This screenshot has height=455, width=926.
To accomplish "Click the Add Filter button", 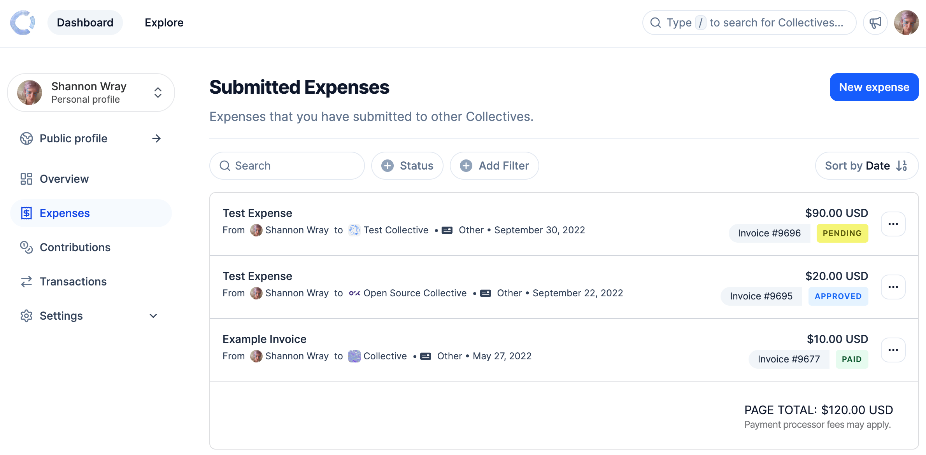I will pos(494,166).
